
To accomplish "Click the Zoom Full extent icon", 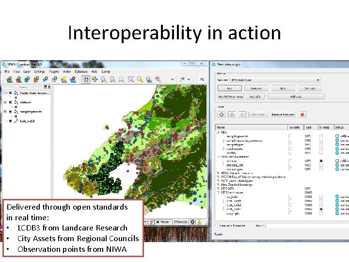I will pyautogui.click(x=131, y=79).
